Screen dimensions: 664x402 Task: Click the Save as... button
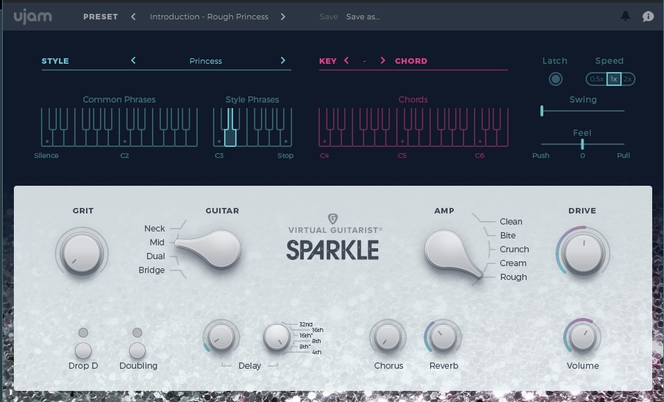[363, 17]
